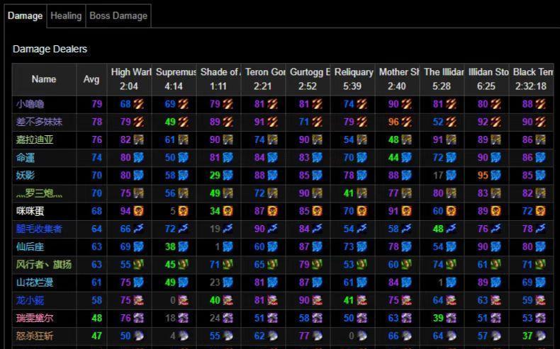Click the 29 score in 妖影 row
Image resolution: width=560 pixels, height=349 pixels.
[215, 176]
